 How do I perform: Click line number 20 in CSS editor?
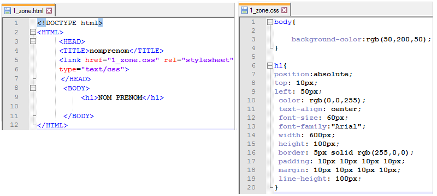[x=251, y=187]
